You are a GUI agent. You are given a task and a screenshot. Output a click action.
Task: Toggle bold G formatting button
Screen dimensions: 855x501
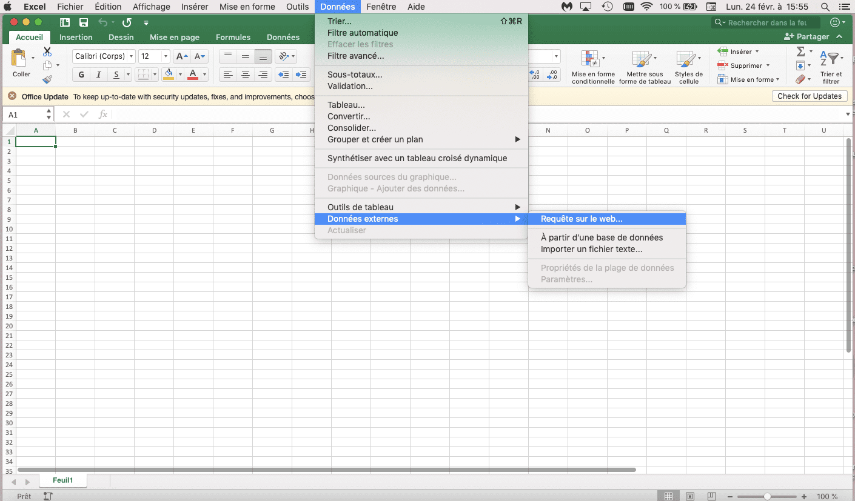[81, 75]
